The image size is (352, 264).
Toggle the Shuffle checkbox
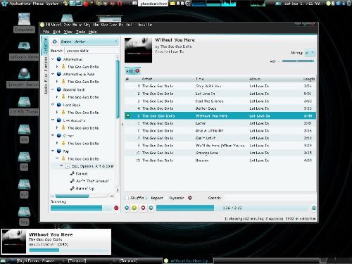point(127,198)
